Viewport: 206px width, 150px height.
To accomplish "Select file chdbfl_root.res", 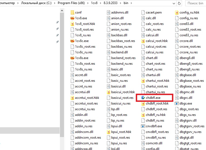I will pos(154,109).
